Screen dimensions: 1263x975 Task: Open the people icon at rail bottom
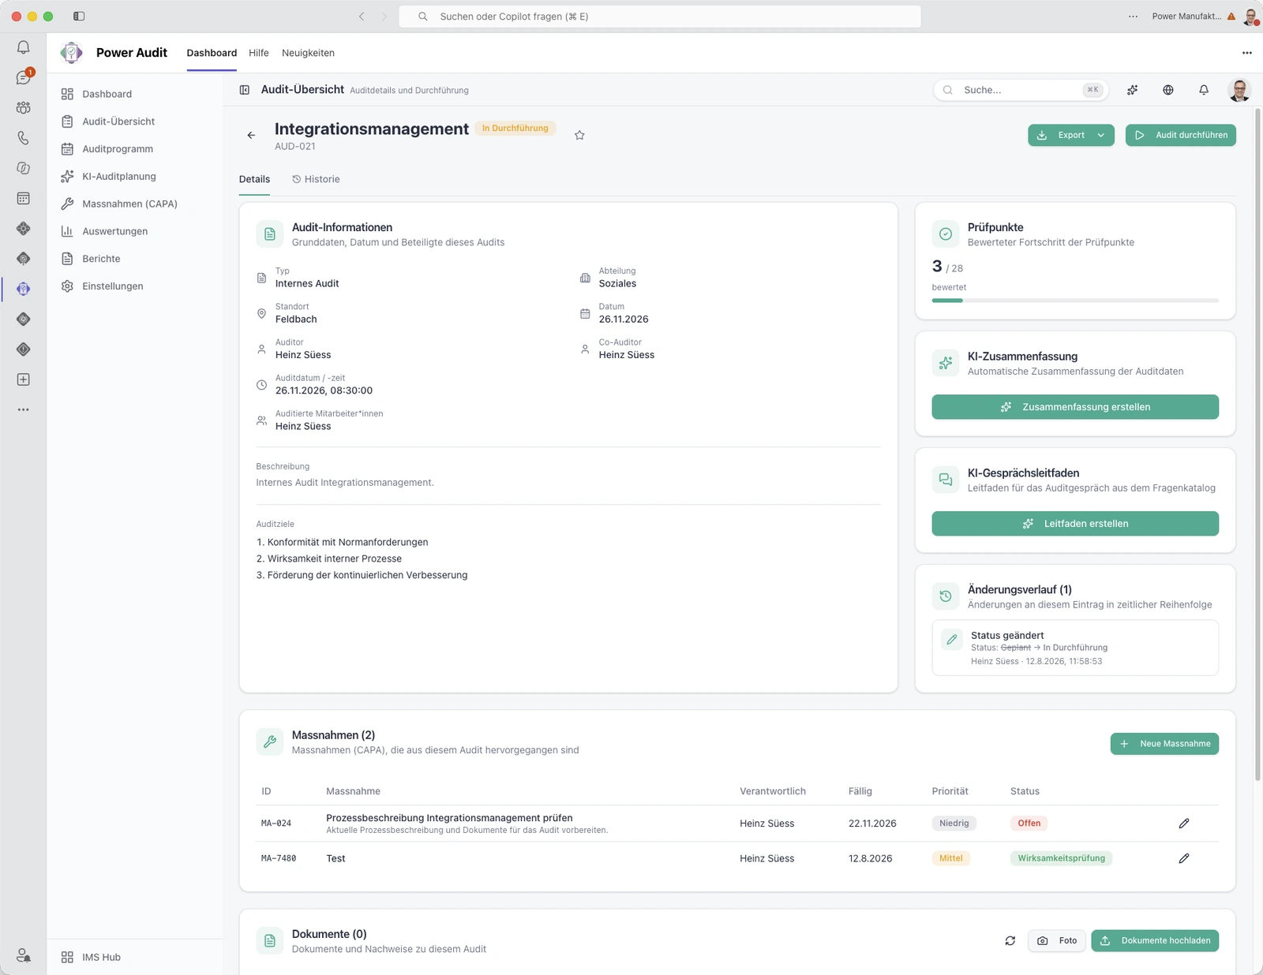pos(24,955)
